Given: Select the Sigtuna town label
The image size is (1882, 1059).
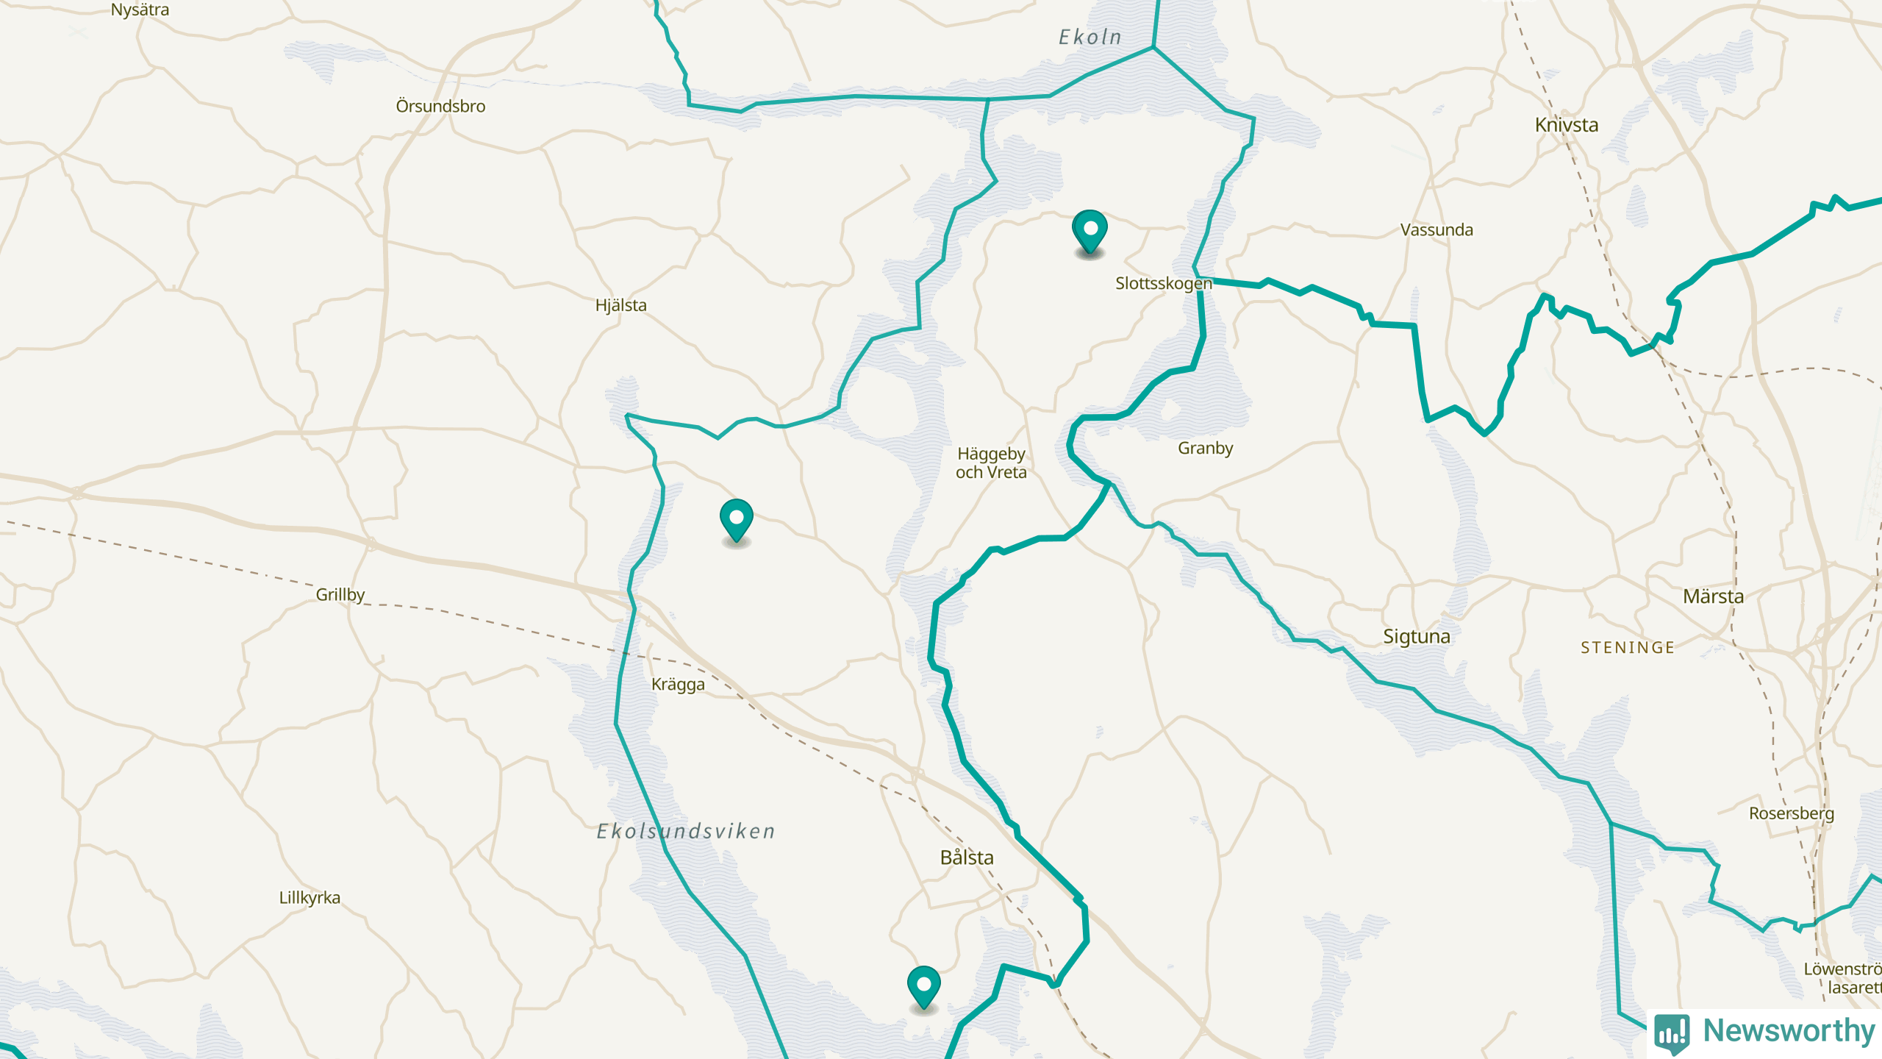Looking at the screenshot, I should (x=1417, y=637).
